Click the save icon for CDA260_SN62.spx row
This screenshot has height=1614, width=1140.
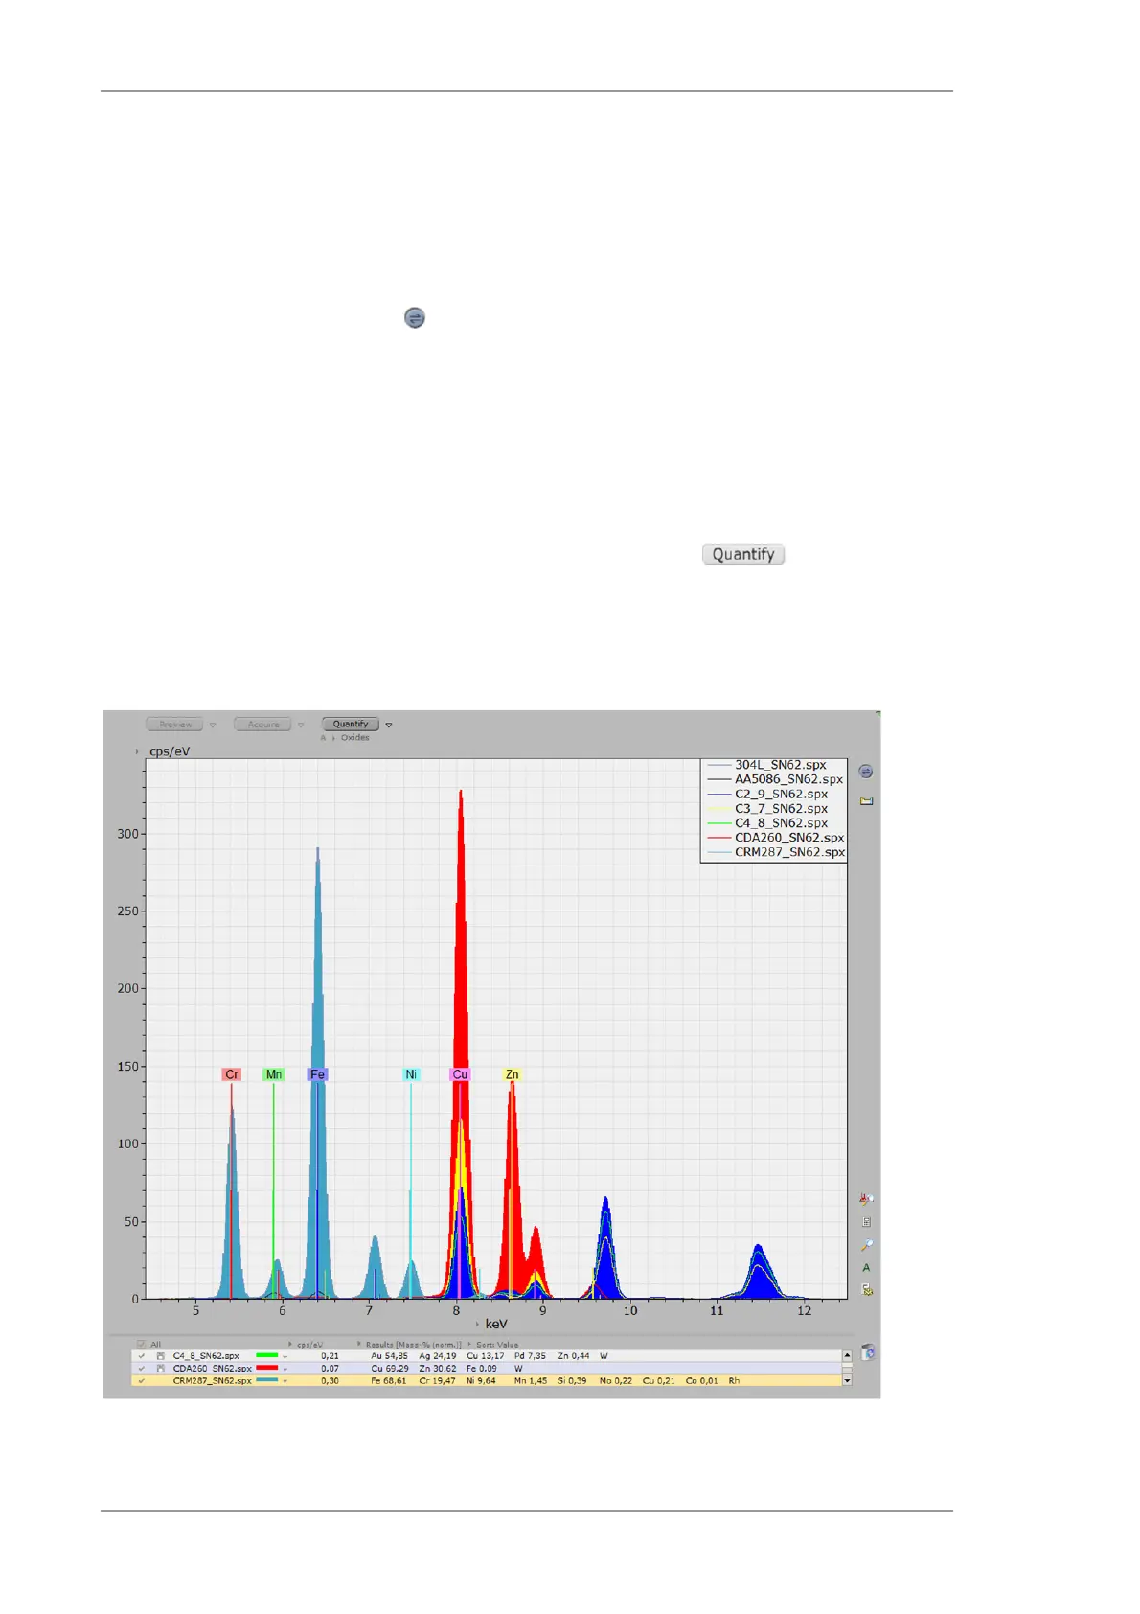(x=161, y=1369)
